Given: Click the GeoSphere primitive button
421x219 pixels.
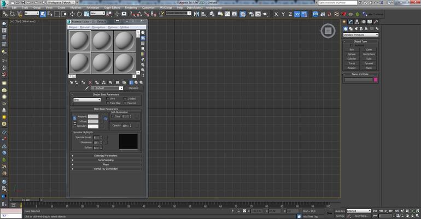Looking at the screenshot, I should coord(369,54).
